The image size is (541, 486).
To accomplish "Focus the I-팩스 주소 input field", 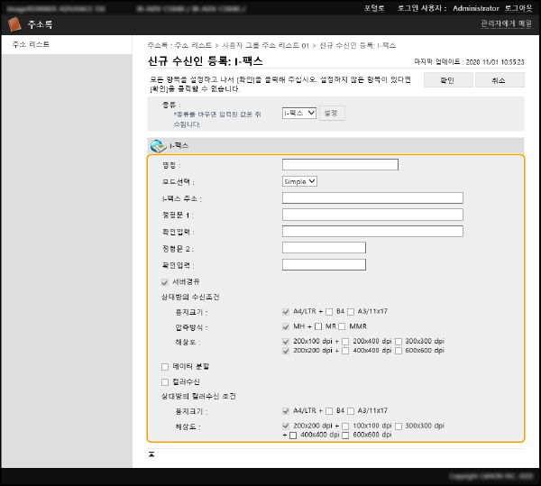I will [x=372, y=198].
